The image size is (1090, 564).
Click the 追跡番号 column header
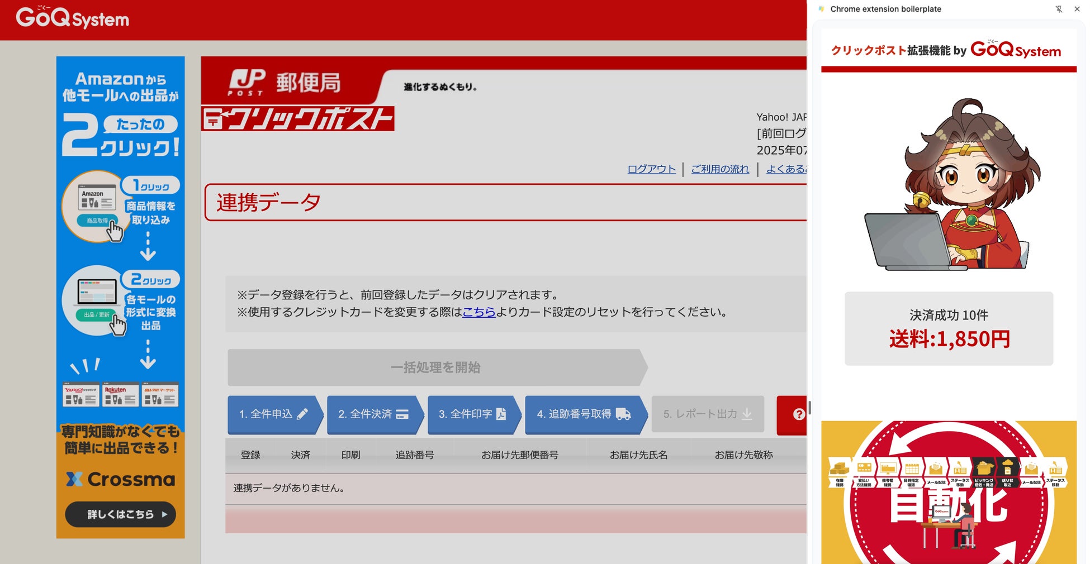(415, 455)
